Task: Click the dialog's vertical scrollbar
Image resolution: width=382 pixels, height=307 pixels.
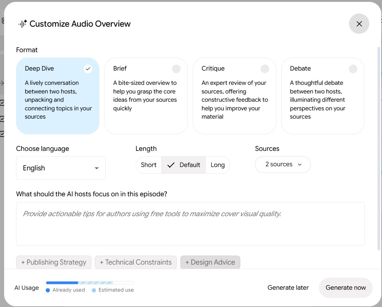Action: click(379, 149)
